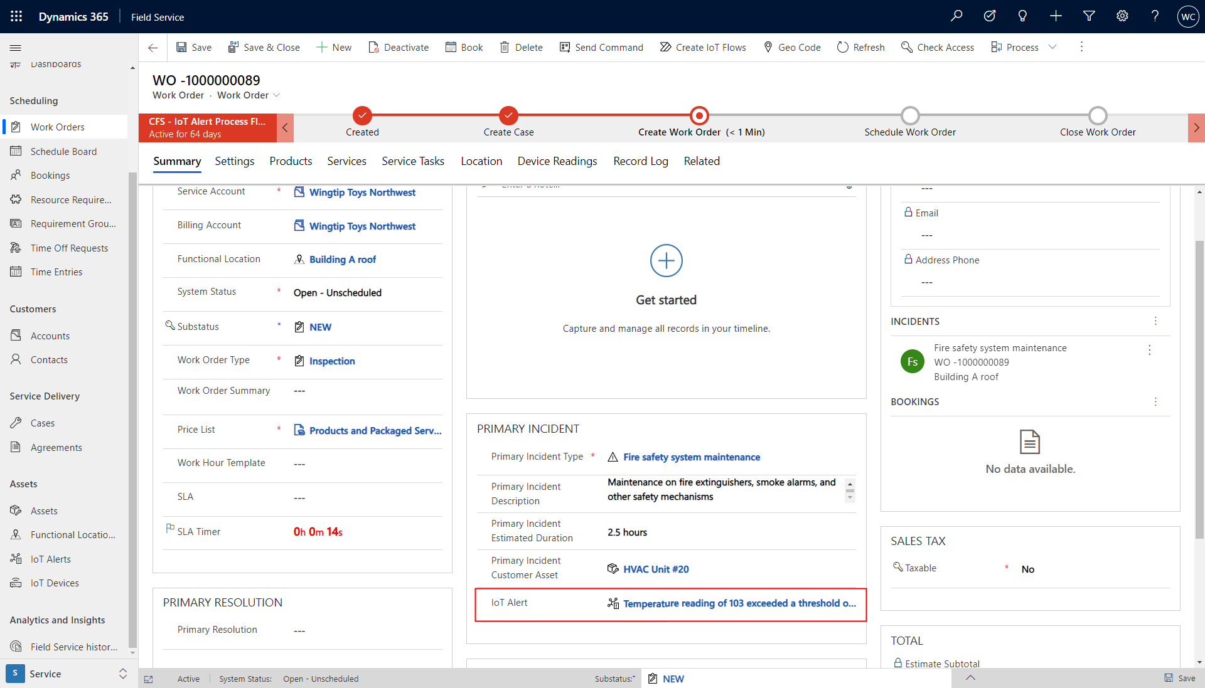Click the timeline Get started input field
1205x688 pixels.
coord(665,184)
